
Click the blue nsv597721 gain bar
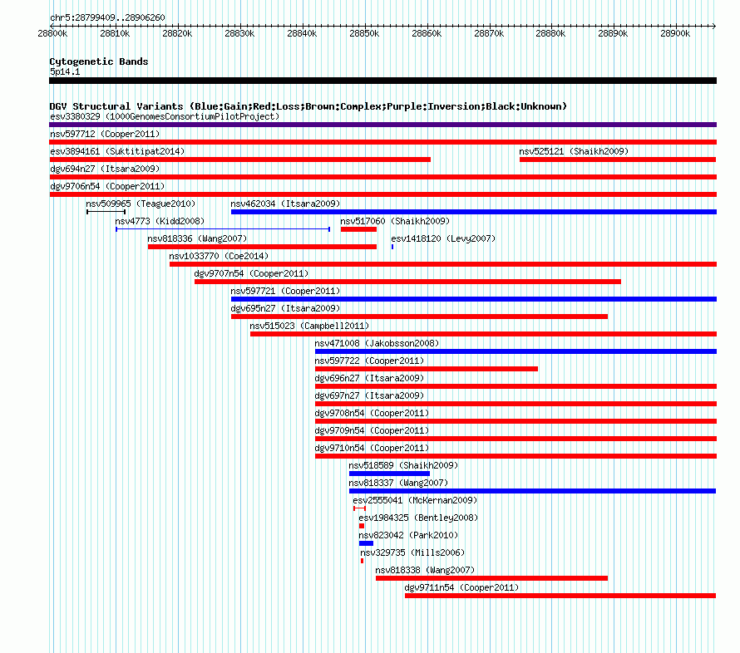[474, 299]
